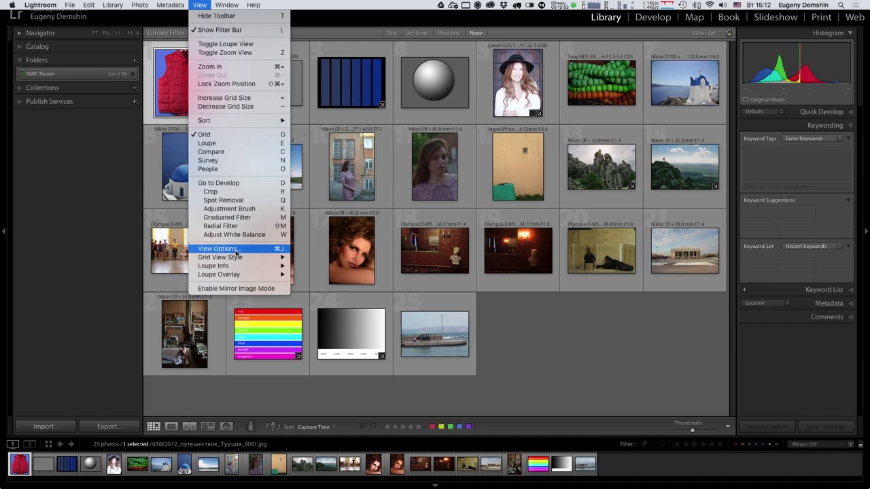
Task: Click the Export button
Action: pyautogui.click(x=109, y=427)
